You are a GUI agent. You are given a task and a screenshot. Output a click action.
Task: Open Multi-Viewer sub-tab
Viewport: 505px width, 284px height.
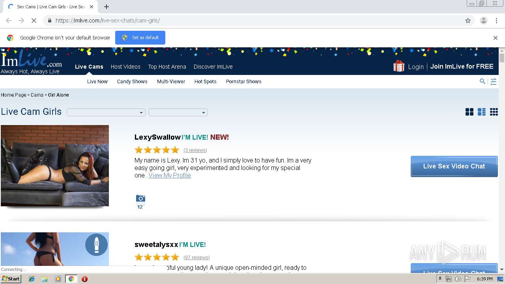[171, 82]
